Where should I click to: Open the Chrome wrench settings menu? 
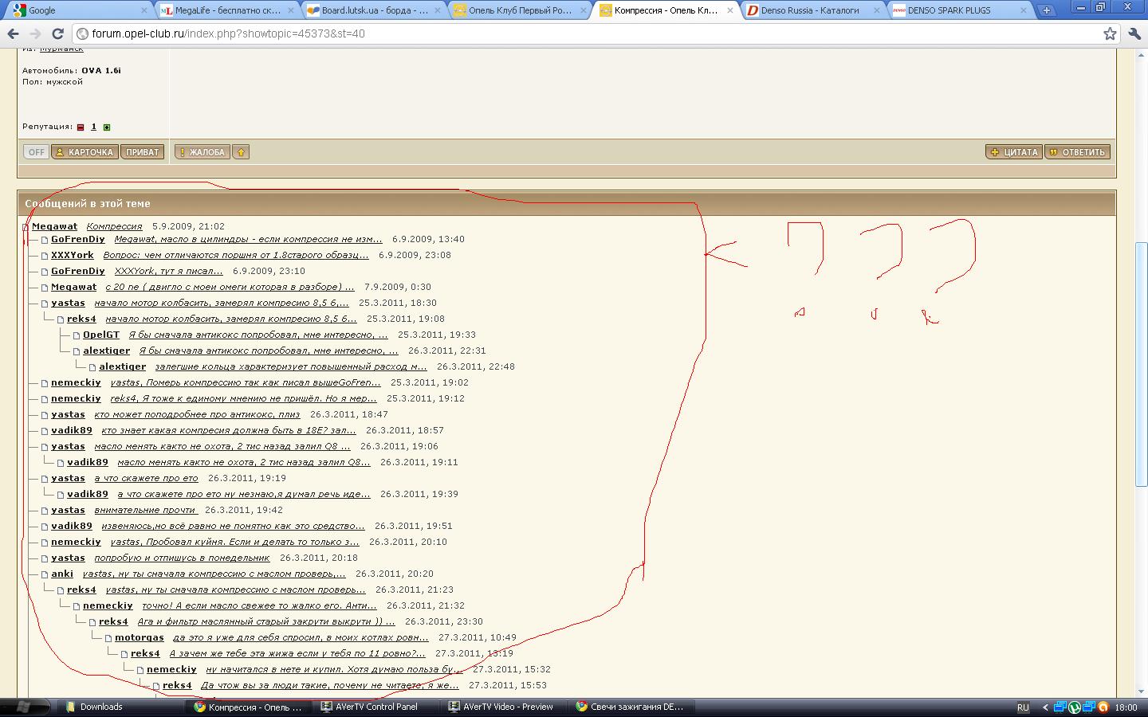[1134, 33]
